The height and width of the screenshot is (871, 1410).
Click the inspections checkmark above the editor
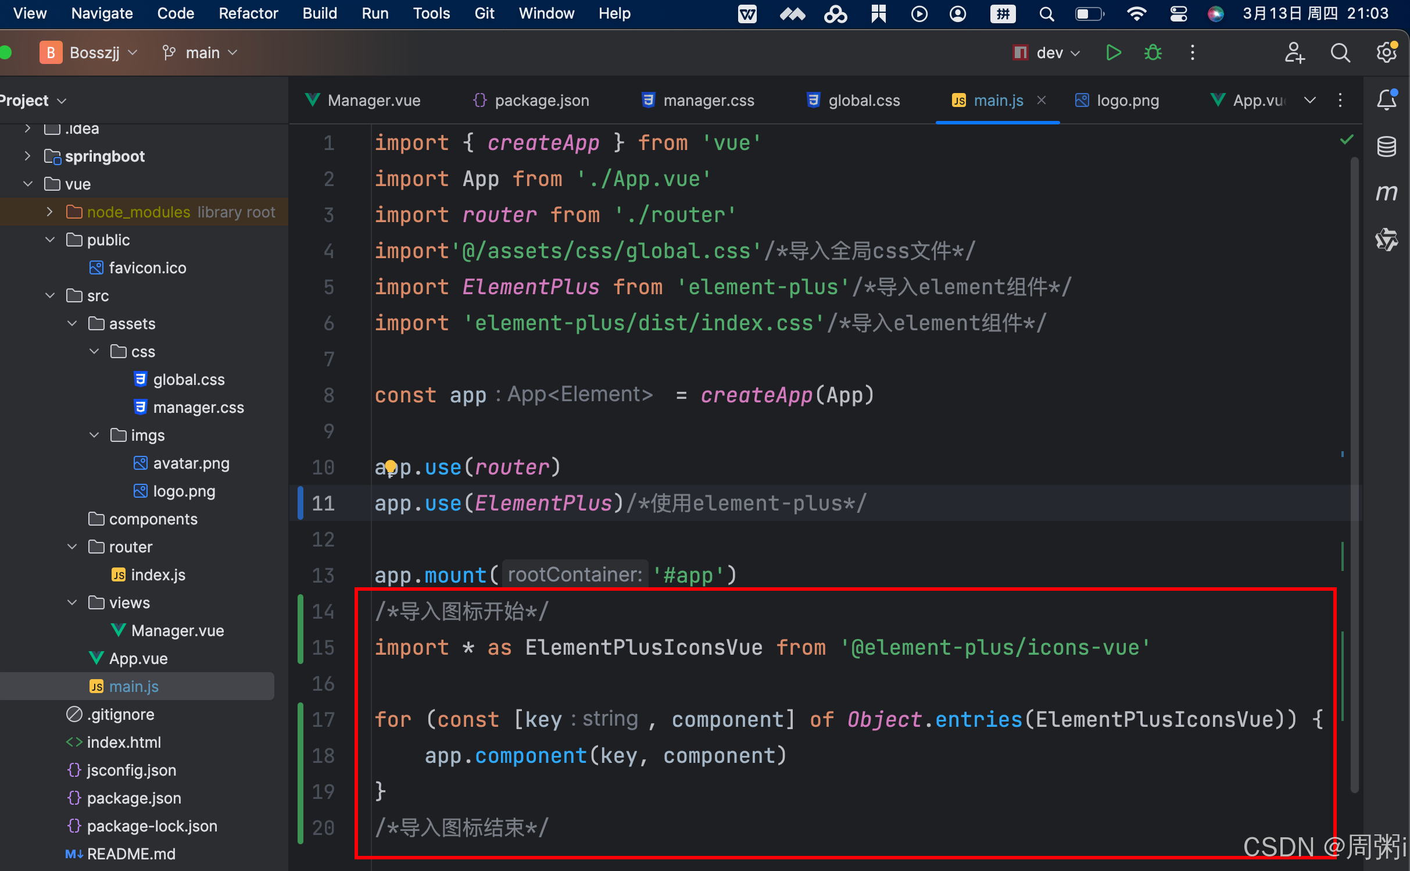point(1347,140)
